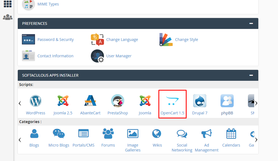Open the Social Networking category icon
This screenshot has width=278, height=161.
pos(182,134)
